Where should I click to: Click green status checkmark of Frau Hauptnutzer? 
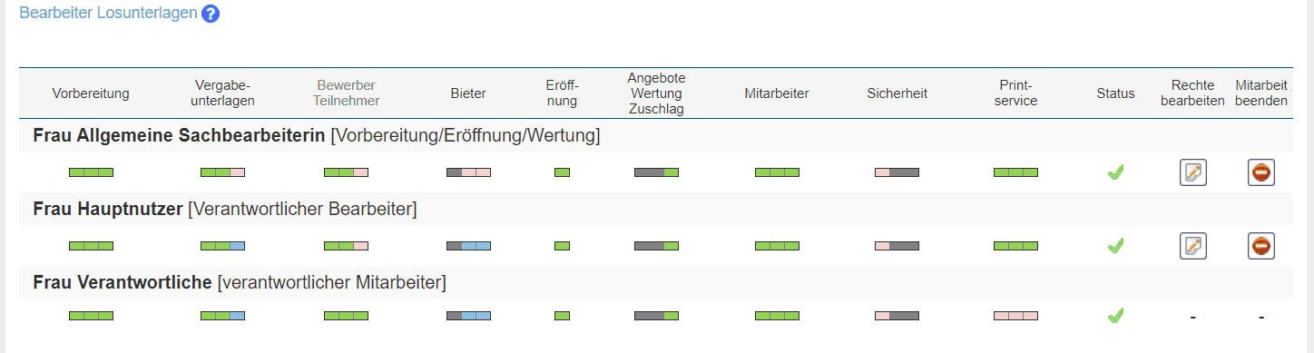pos(1115,246)
